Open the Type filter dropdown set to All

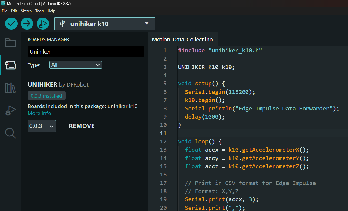76,65
